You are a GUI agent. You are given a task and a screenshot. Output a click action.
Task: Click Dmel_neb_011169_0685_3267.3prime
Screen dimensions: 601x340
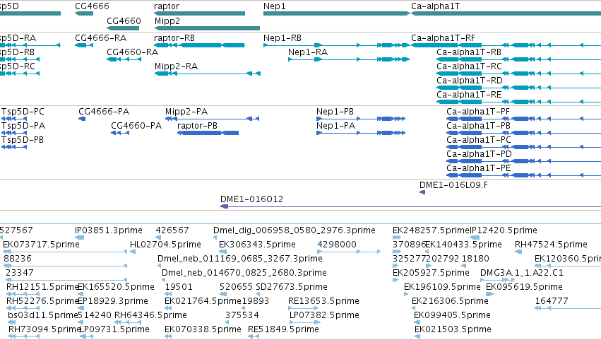click(240, 259)
